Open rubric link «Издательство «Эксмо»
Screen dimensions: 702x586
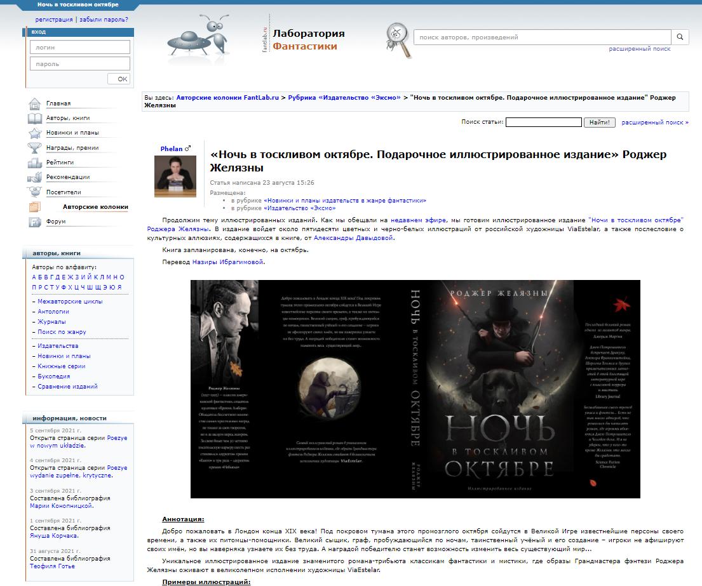299,208
